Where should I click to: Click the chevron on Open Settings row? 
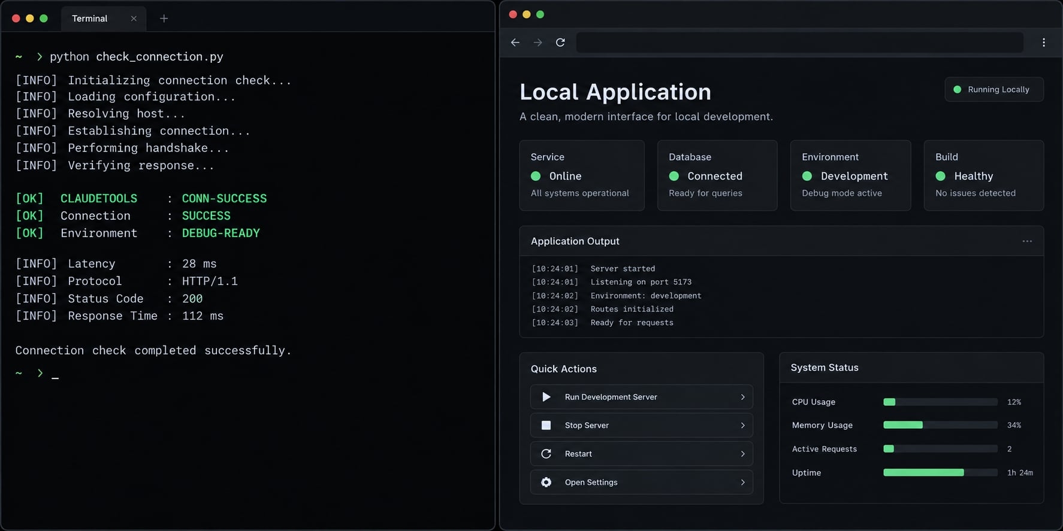pyautogui.click(x=742, y=482)
